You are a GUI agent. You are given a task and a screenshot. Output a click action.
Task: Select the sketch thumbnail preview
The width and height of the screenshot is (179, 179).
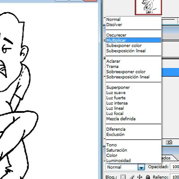(x=149, y=7)
